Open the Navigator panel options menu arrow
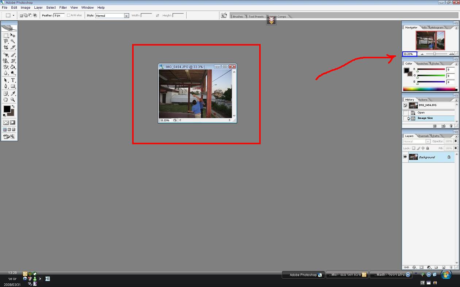Viewport: 460px width, 287px height. tap(456, 28)
